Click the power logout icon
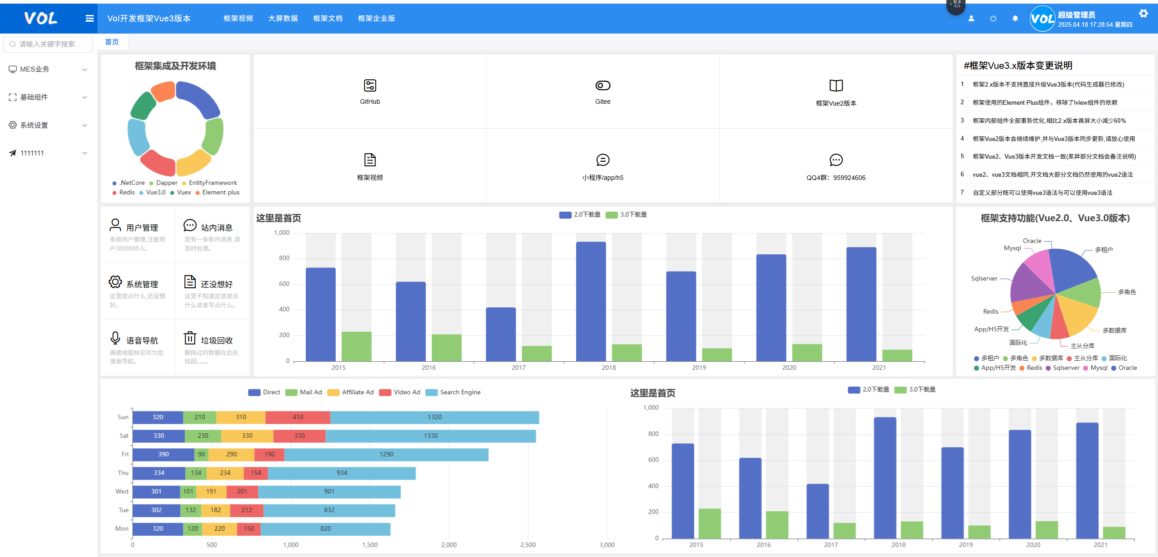Viewport: 1158px width, 557px height. 993,19
